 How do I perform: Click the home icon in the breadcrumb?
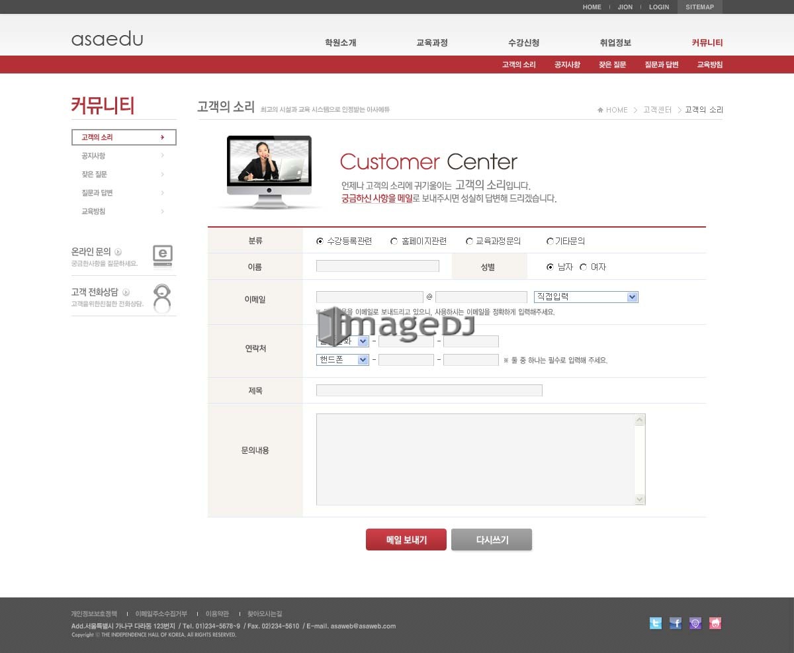600,110
